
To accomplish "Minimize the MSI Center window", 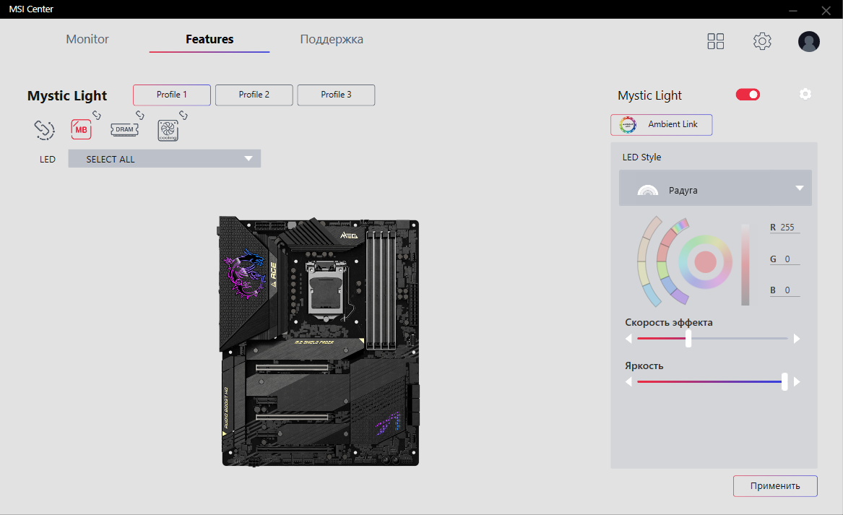I will pyautogui.click(x=793, y=10).
